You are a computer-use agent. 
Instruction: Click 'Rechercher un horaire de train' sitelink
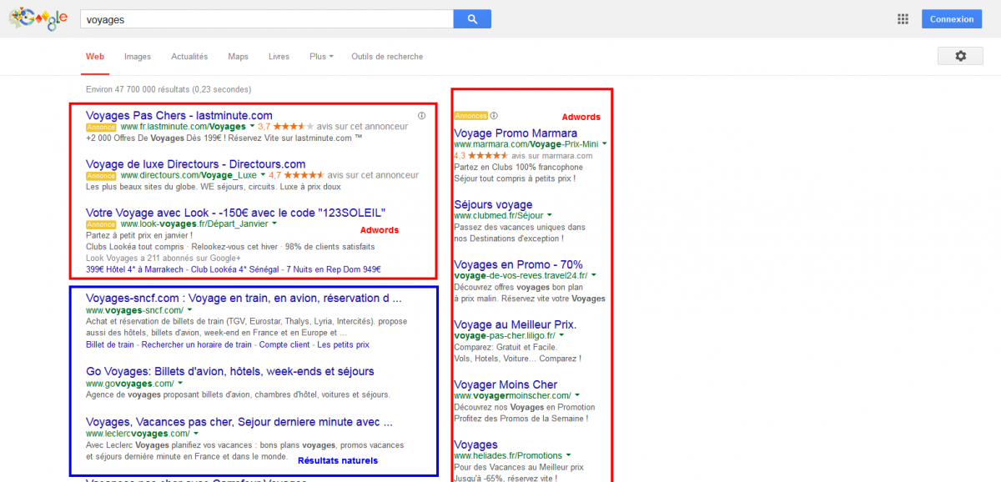tap(197, 344)
